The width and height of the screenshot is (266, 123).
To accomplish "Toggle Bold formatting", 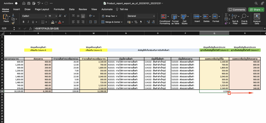I will pos(24,22).
